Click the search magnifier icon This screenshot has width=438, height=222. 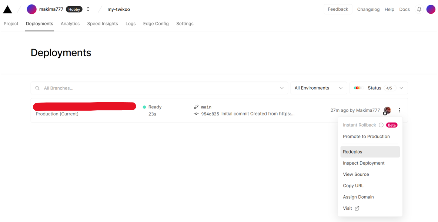[x=37, y=88]
